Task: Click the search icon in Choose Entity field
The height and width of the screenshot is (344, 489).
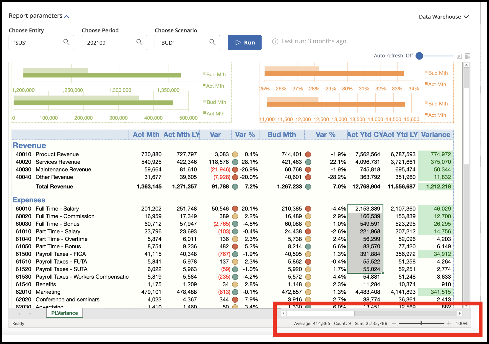Action: [66, 42]
